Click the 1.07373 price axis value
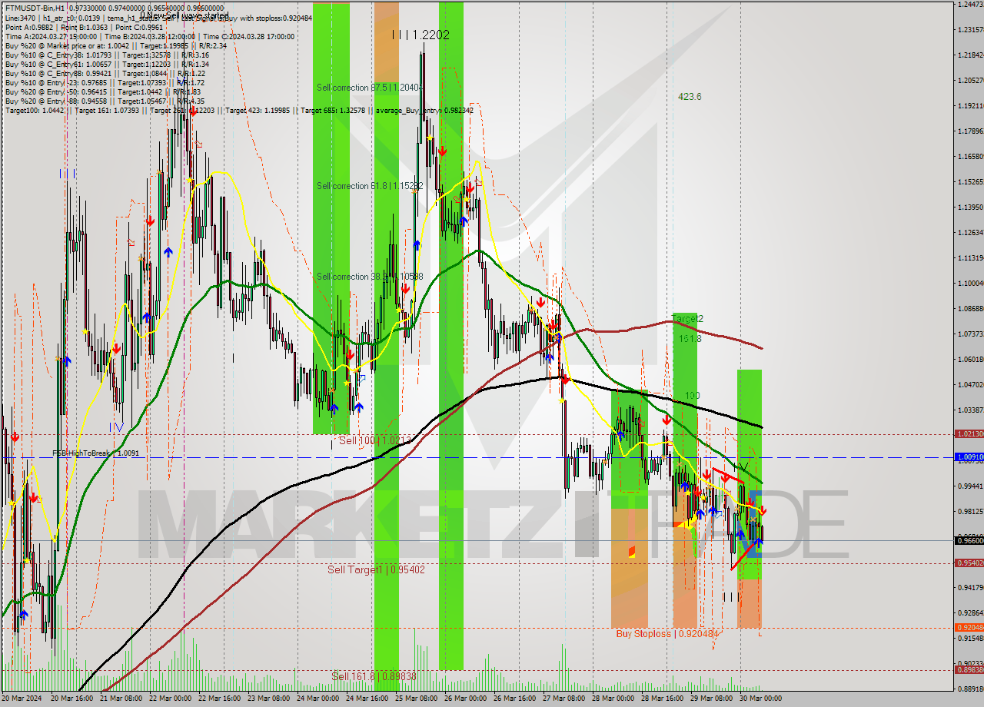Image resolution: width=984 pixels, height=707 pixels. click(970, 334)
